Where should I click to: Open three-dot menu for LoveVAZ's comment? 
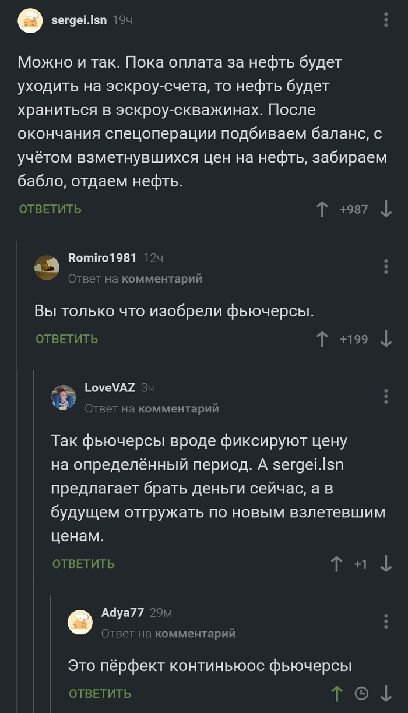[386, 397]
